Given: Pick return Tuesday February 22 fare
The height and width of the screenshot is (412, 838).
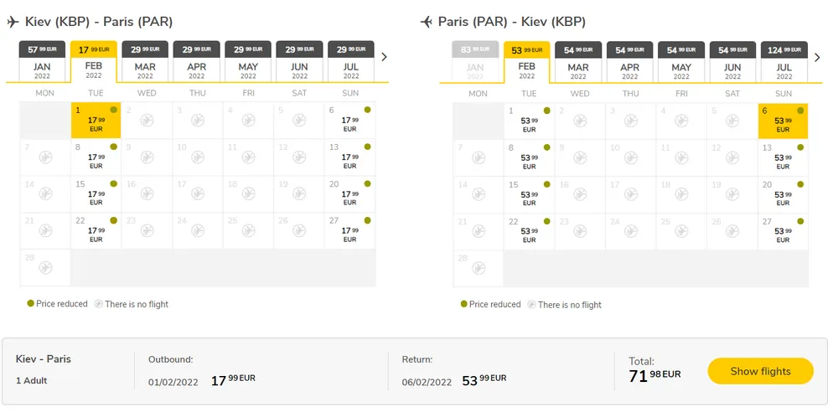Looking at the screenshot, I should coord(529,231).
